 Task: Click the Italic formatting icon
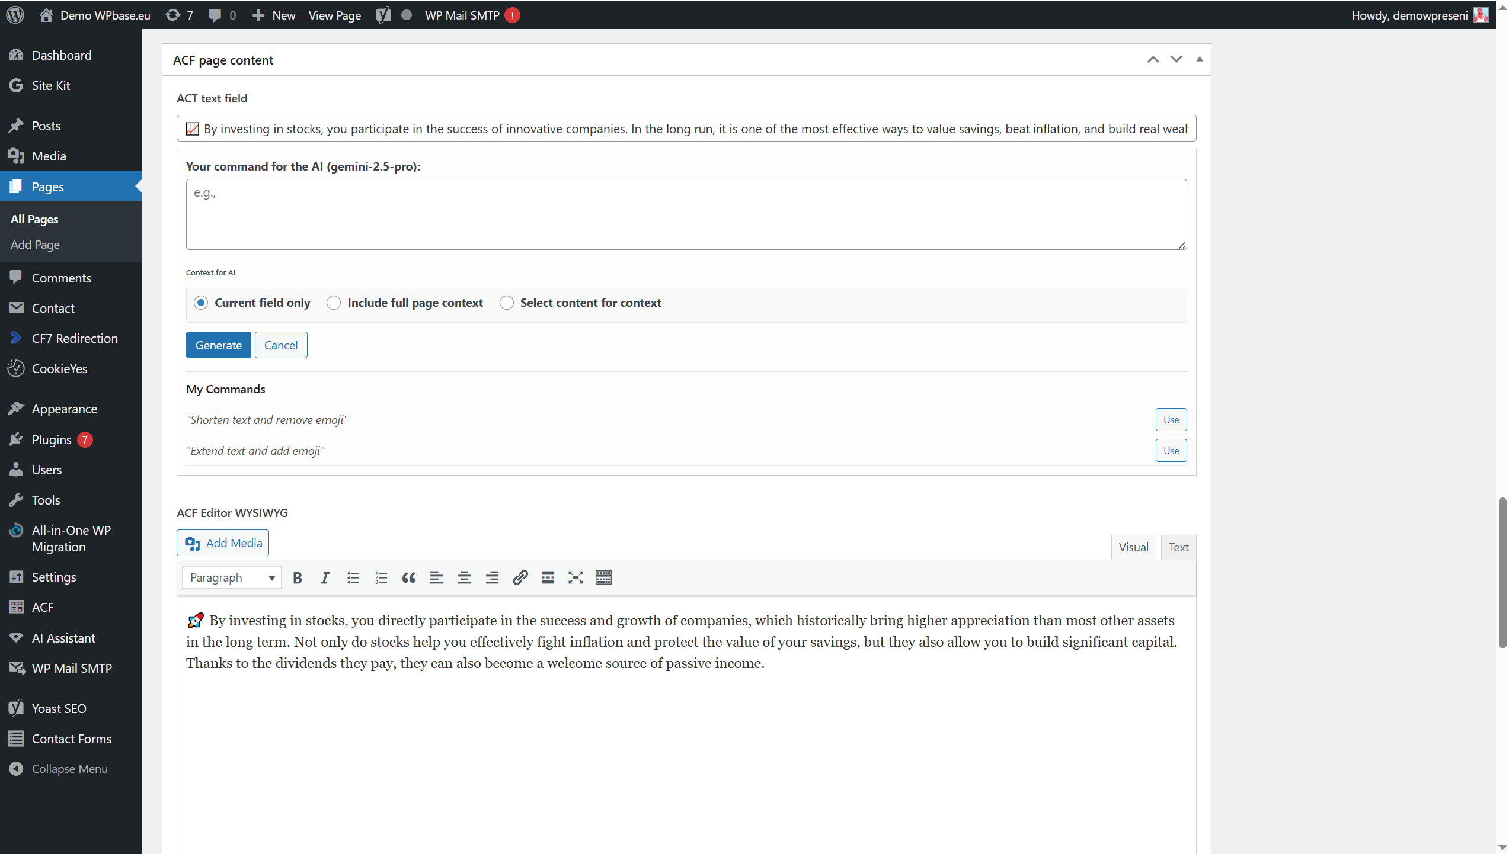click(x=325, y=577)
